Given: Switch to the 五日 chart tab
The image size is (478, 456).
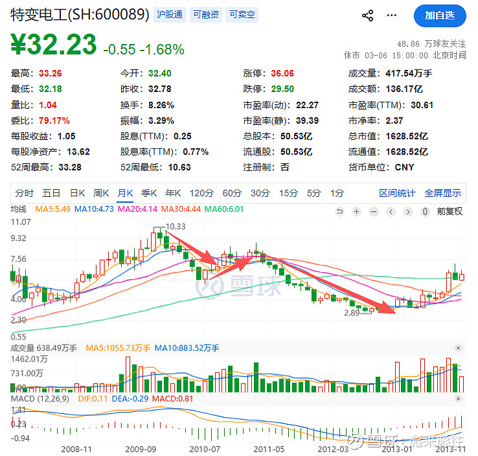Looking at the screenshot, I should pyautogui.click(x=51, y=193).
